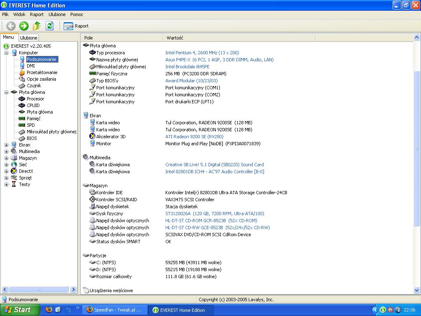Click EVEREST Home Edition taskbar button
Screen dimensions: 421x316
coord(181,310)
